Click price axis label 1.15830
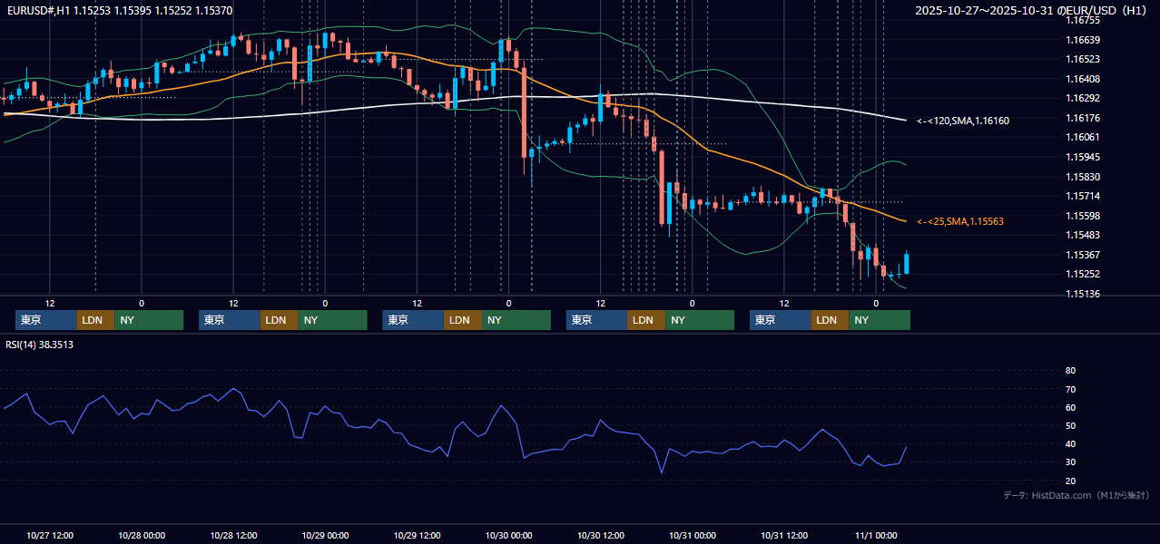1160x544 pixels. click(1083, 177)
